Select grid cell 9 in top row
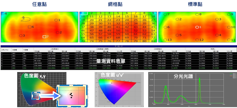This screenshot has height=108, width=237. (x=153, y=13)
